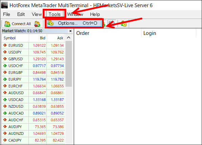Open the Tools menu
202x145 pixels.
coord(55,14)
